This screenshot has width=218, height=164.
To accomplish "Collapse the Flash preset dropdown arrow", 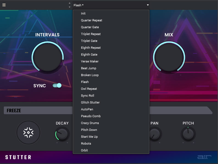I will click(x=148, y=5).
